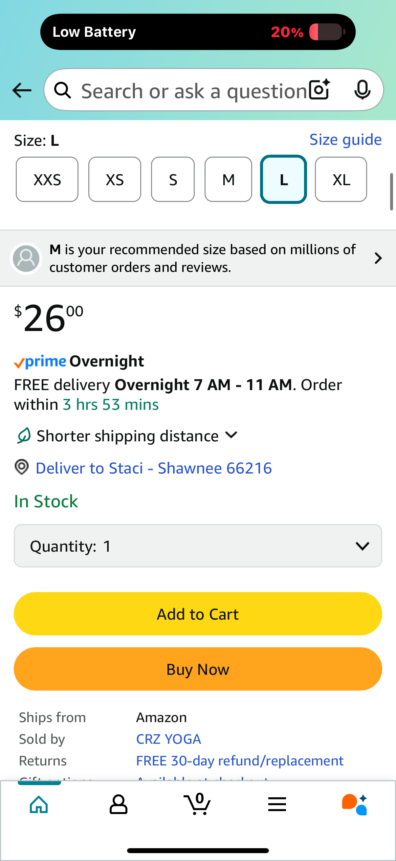Viewport: 396px width, 861px height.
Task: Tap the back arrow icon
Action: [22, 90]
